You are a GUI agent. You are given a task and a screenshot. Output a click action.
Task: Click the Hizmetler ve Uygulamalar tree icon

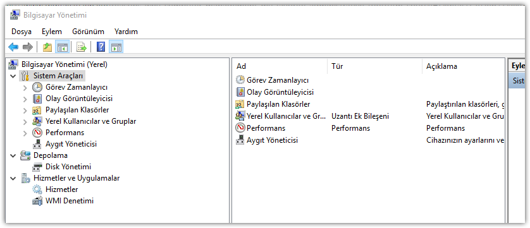pos(25,178)
